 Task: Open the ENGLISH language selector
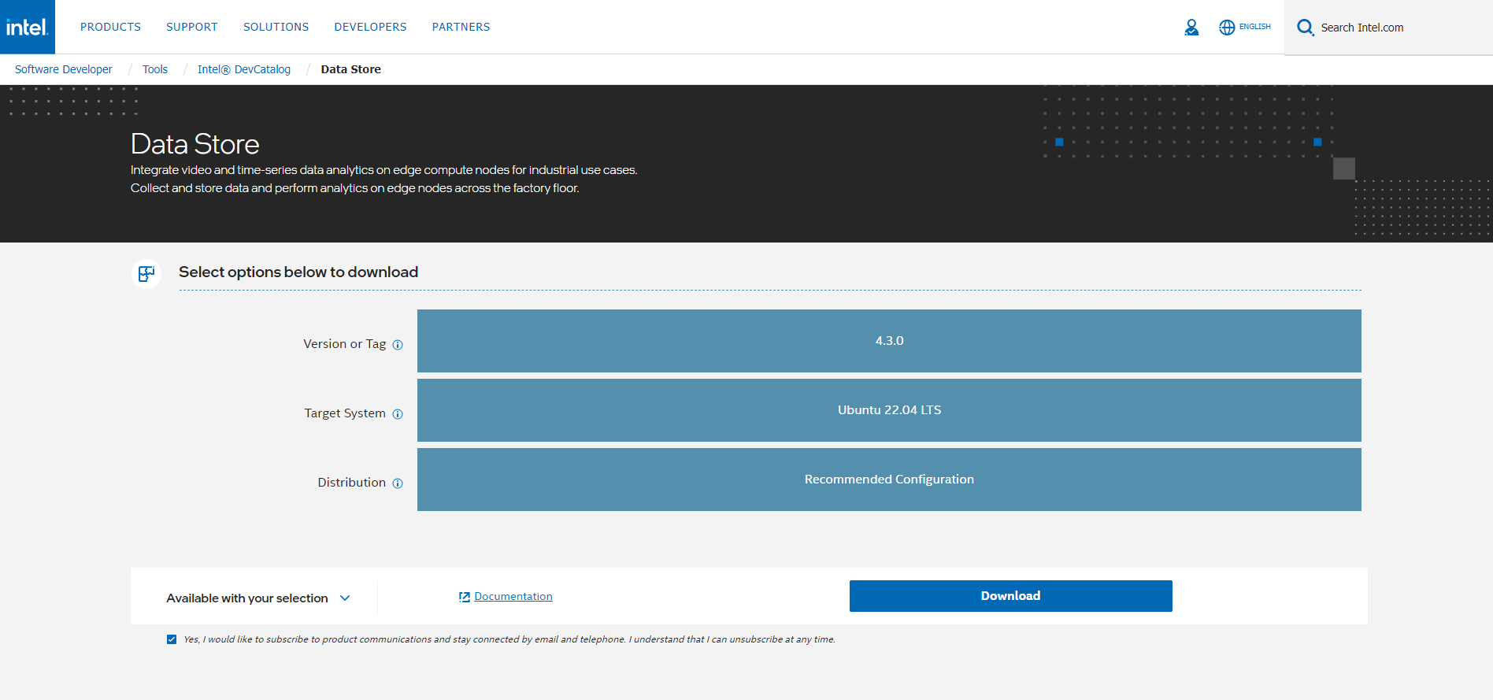(1255, 27)
